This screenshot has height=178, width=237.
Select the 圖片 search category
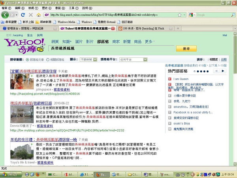[79, 42]
